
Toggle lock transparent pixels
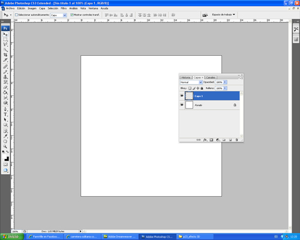tap(190, 88)
